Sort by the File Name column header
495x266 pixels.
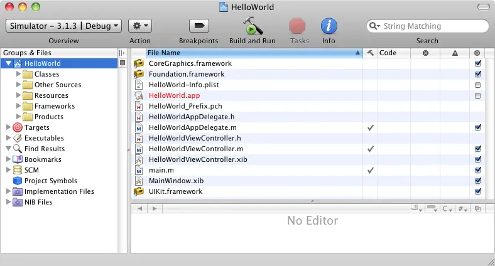[254, 53]
